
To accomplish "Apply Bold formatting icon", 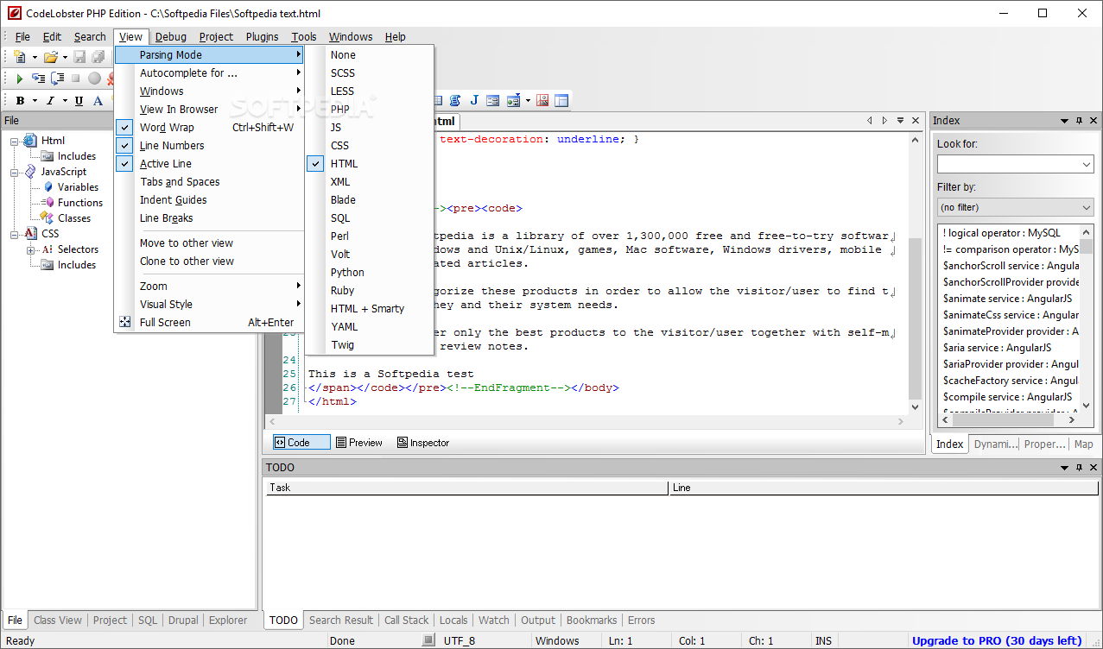I will [x=20, y=101].
